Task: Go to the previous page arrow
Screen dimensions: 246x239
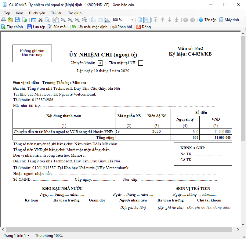Action: [x=163, y=20]
